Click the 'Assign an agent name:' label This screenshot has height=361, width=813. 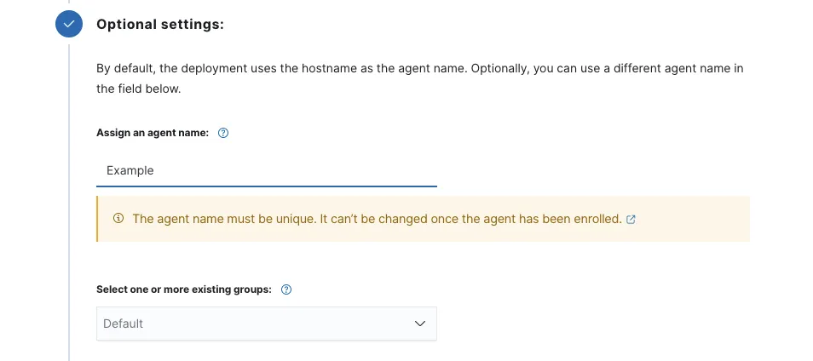[x=153, y=133]
